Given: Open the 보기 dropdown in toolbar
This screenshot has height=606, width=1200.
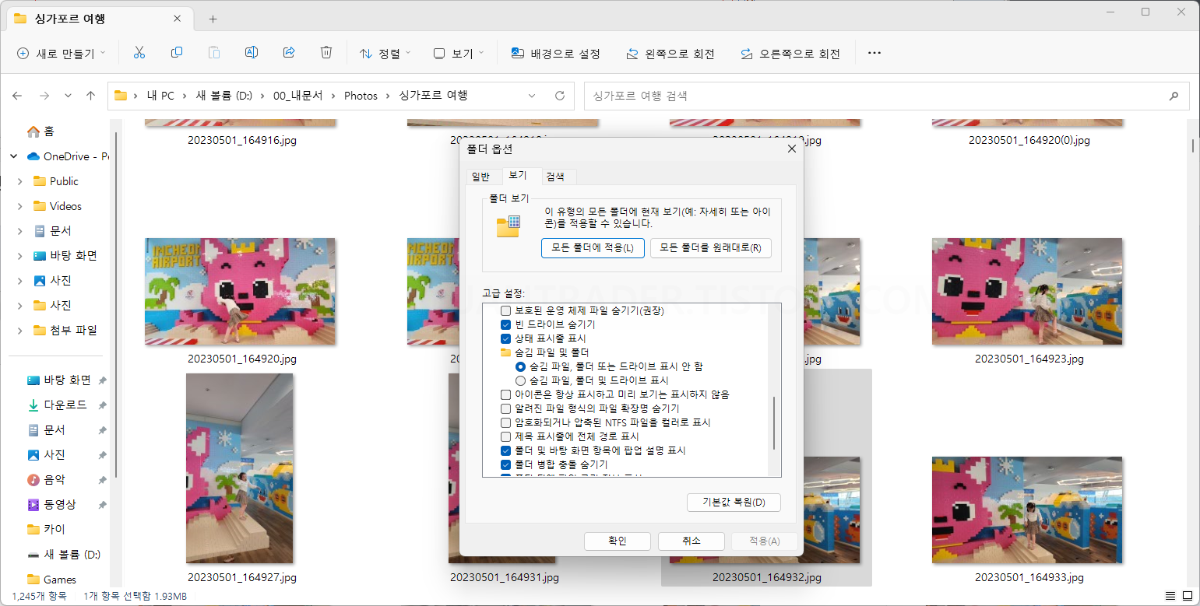Looking at the screenshot, I should [x=459, y=53].
